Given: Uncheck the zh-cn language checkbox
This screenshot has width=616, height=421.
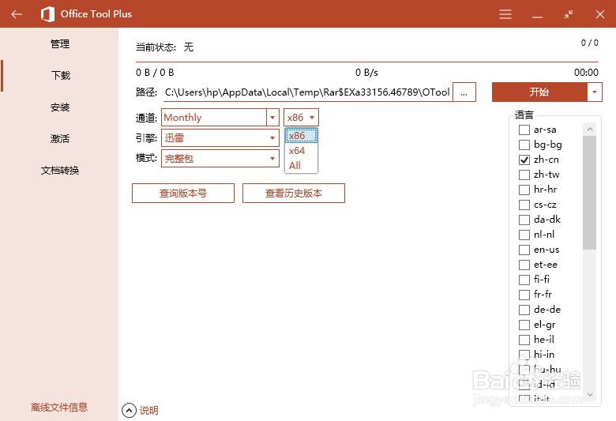Looking at the screenshot, I should (x=524, y=160).
